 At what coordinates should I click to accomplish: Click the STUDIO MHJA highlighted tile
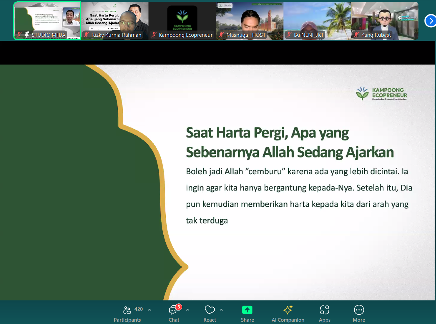click(x=47, y=19)
